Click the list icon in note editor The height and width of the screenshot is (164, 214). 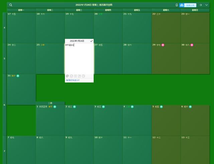point(75,76)
